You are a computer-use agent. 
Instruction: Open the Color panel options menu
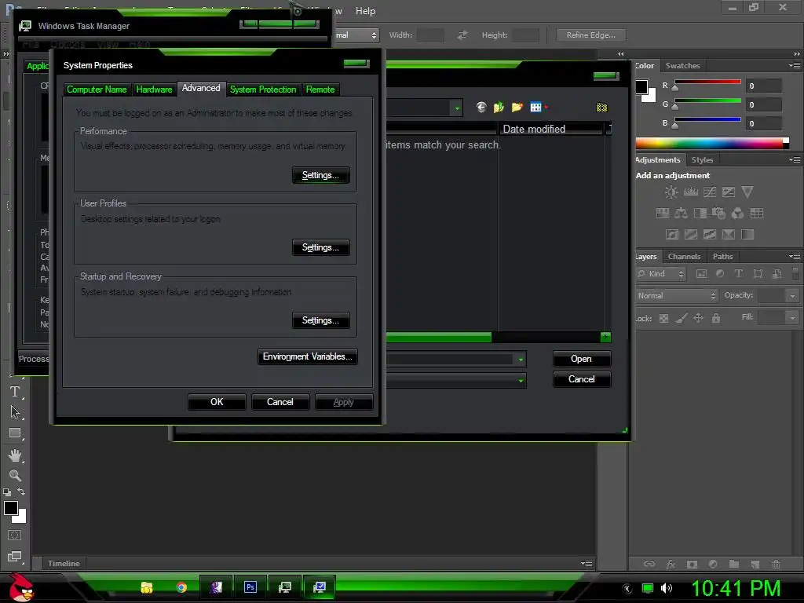[x=795, y=66]
